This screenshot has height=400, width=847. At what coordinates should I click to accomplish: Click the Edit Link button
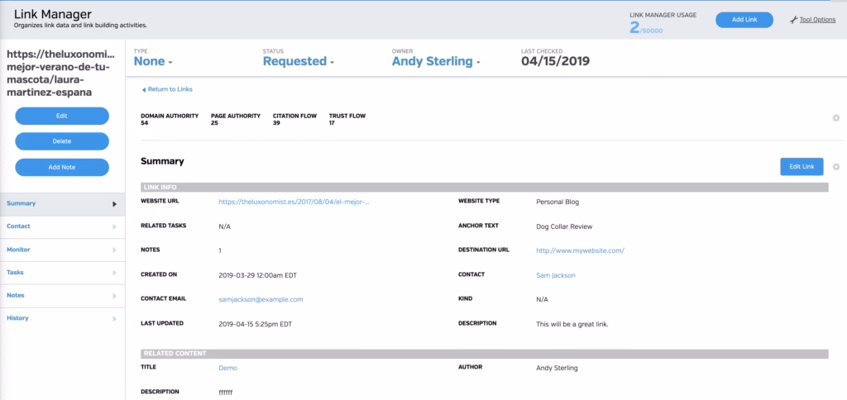tap(802, 167)
